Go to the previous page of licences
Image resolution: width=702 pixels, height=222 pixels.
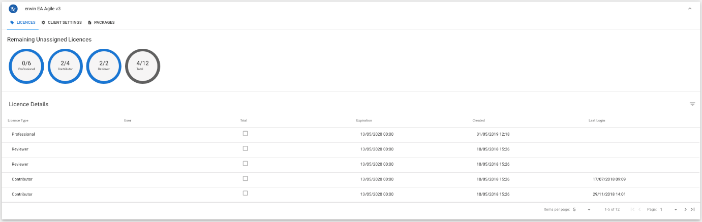(639, 209)
